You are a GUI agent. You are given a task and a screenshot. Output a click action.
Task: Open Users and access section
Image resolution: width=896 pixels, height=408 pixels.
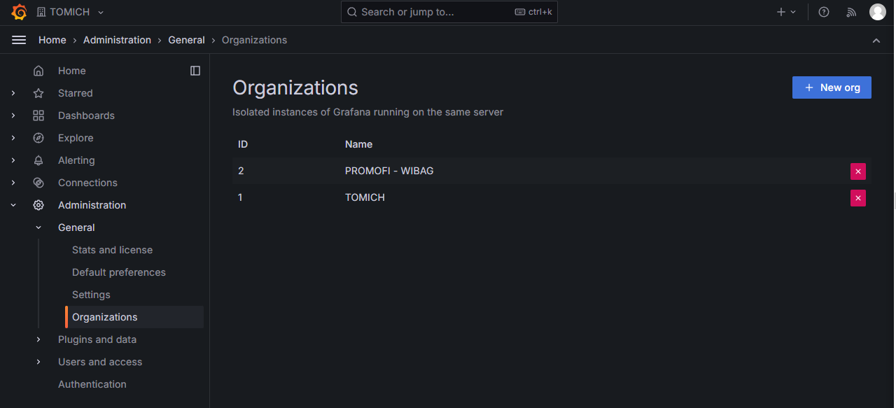(100, 362)
